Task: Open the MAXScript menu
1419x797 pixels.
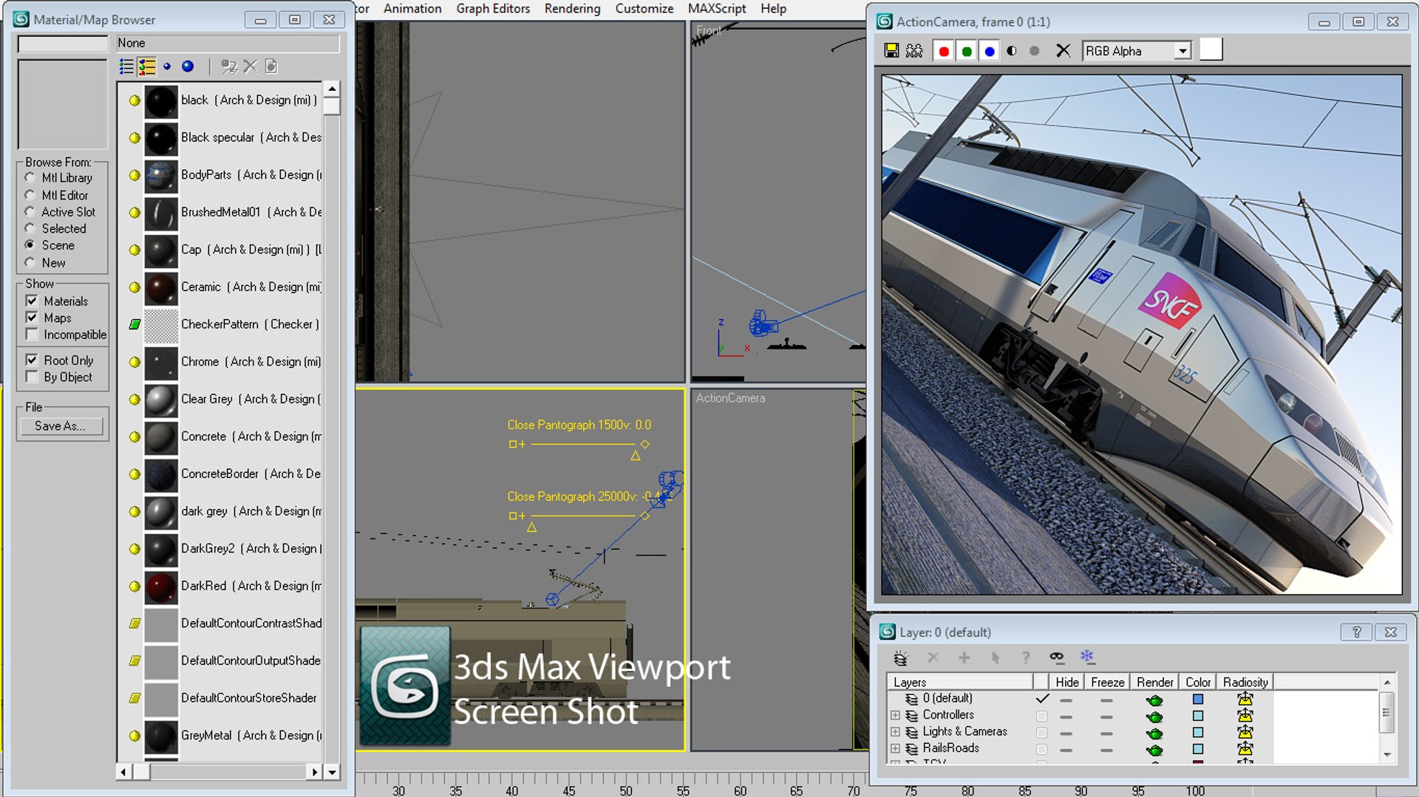Action: pyautogui.click(x=717, y=9)
